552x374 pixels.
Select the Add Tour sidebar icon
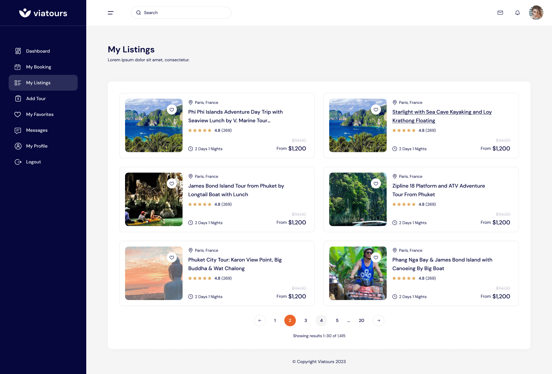[18, 98]
